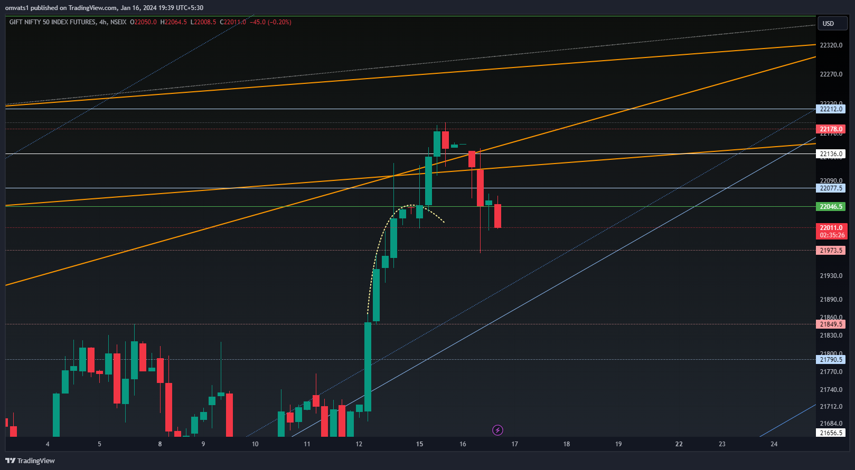Viewport: 855px width, 470px height.
Task: Click the purple lightning event marker
Action: click(497, 430)
